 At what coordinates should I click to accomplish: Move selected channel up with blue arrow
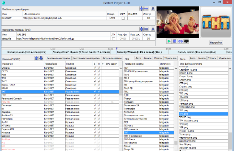pyautogui.click(x=36, y=58)
